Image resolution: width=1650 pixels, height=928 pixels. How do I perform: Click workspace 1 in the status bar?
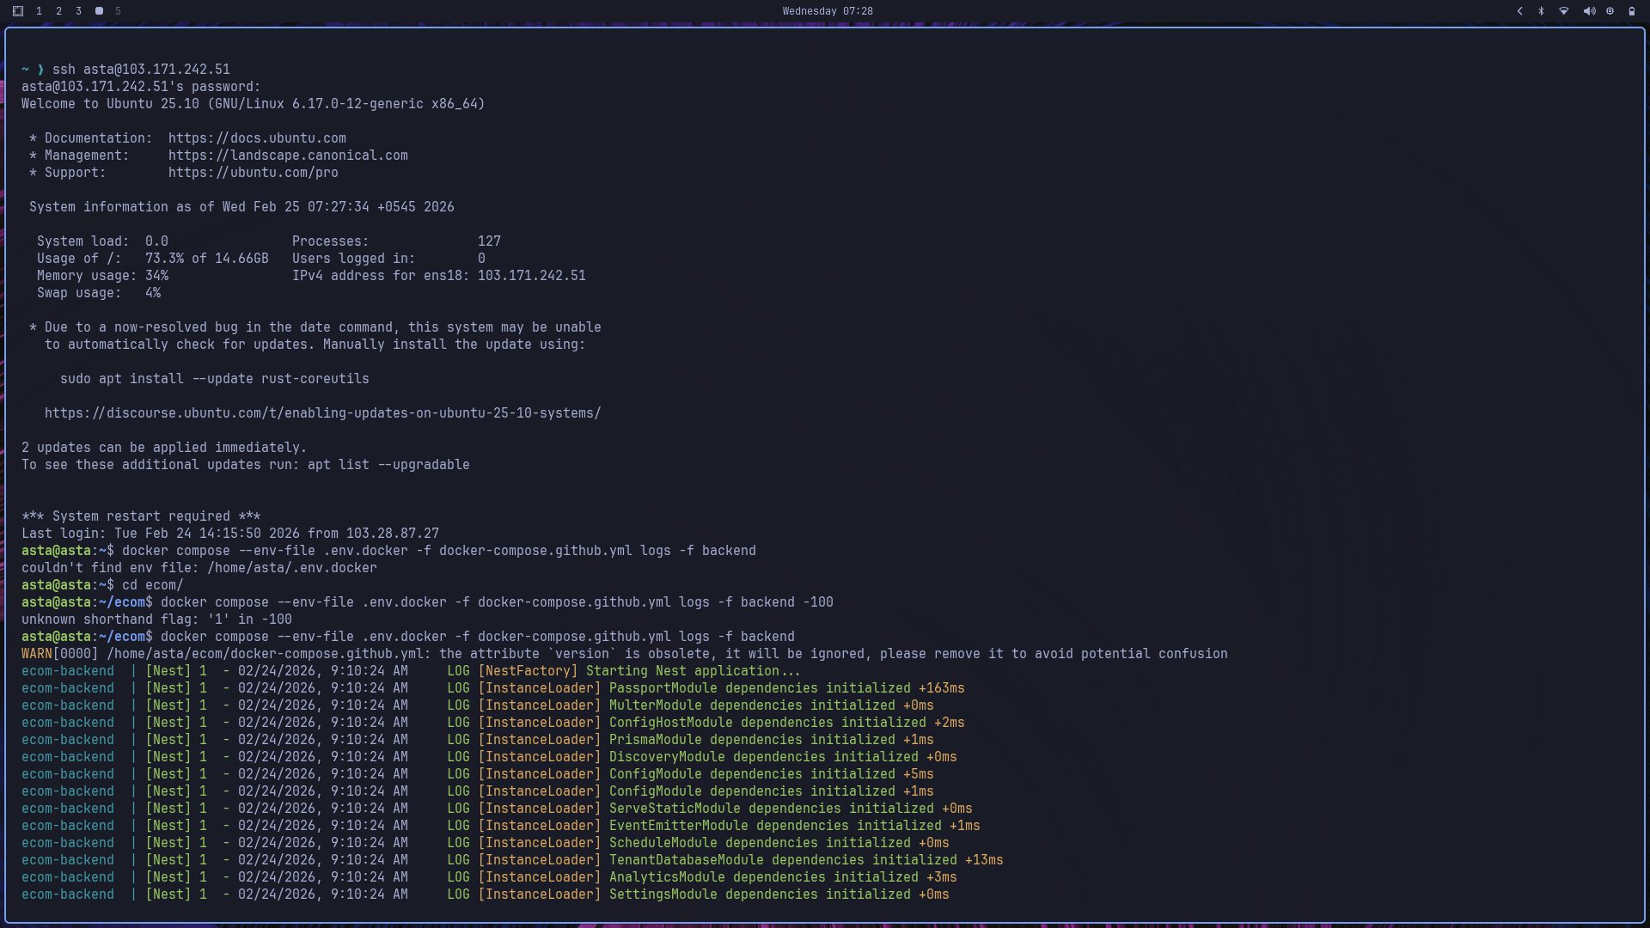coord(39,11)
